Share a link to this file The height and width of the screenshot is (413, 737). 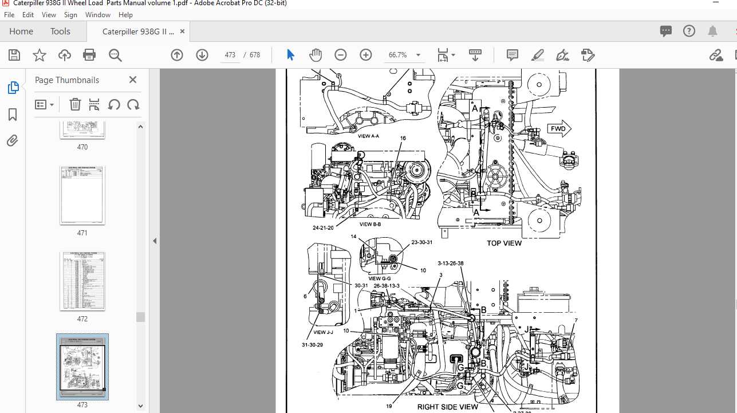(716, 55)
